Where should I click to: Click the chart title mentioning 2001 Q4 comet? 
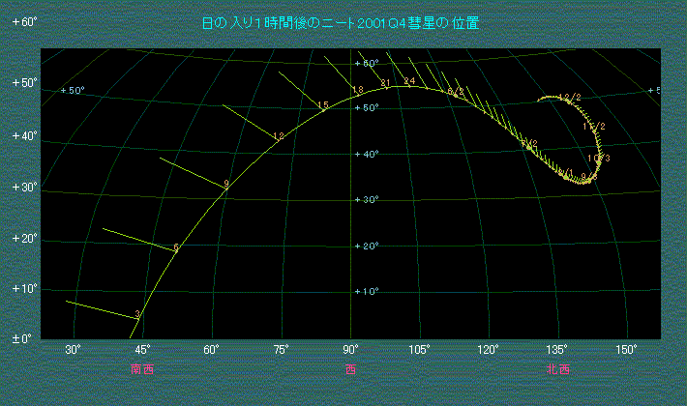340,22
